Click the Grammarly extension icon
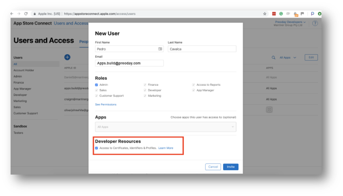This screenshot has height=196, width=343. [x=281, y=14]
